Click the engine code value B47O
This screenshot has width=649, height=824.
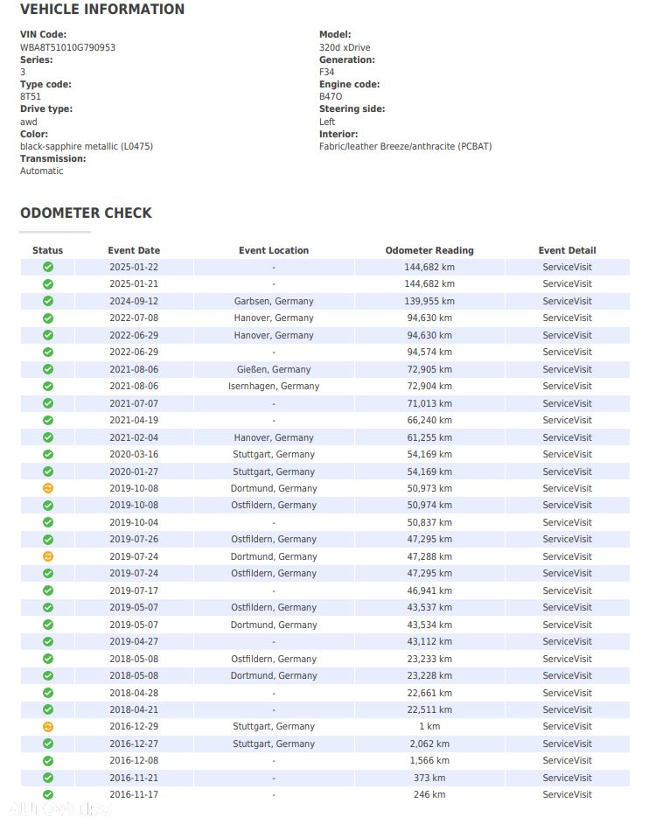coord(331,97)
